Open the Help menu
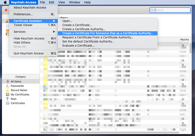 click(87, 2)
